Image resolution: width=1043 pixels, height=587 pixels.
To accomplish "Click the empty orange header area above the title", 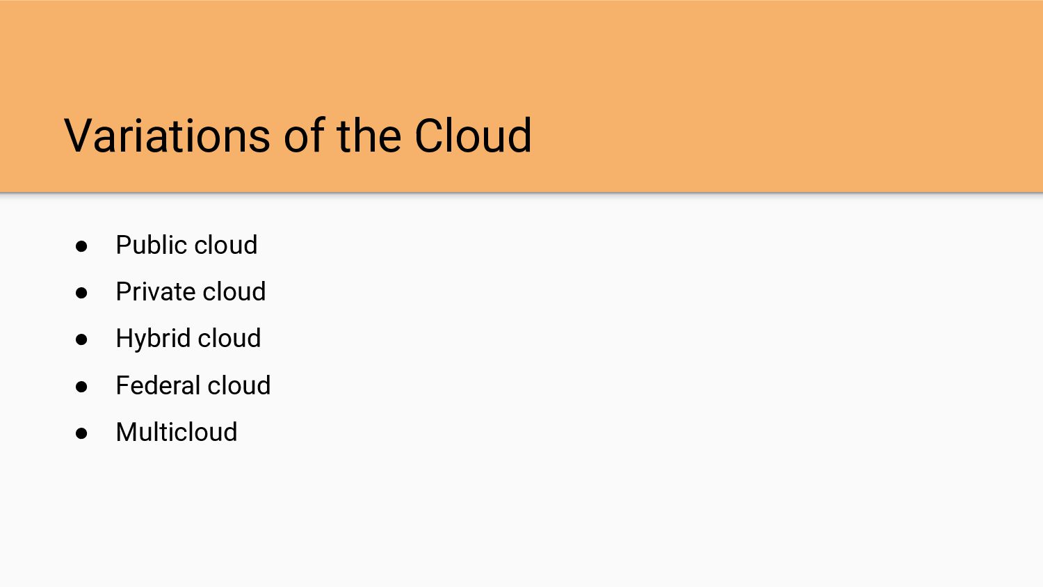I will pyautogui.click(x=521, y=49).
